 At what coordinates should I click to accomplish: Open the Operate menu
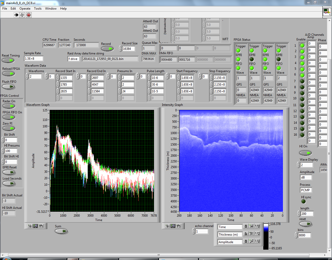[x=25, y=9]
